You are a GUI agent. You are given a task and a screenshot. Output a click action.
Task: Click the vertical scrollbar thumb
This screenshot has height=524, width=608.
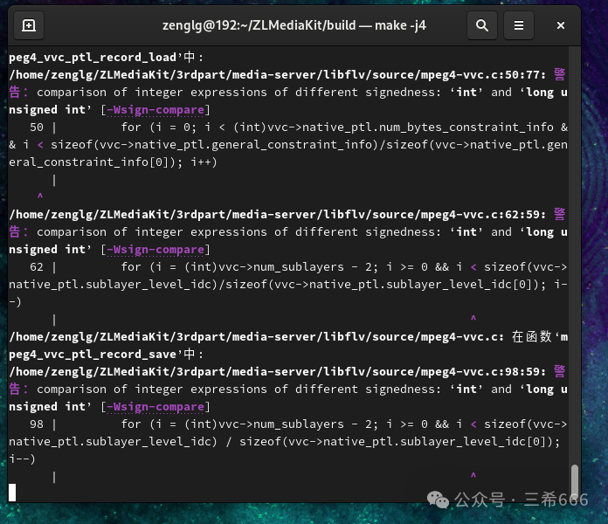tap(574, 480)
